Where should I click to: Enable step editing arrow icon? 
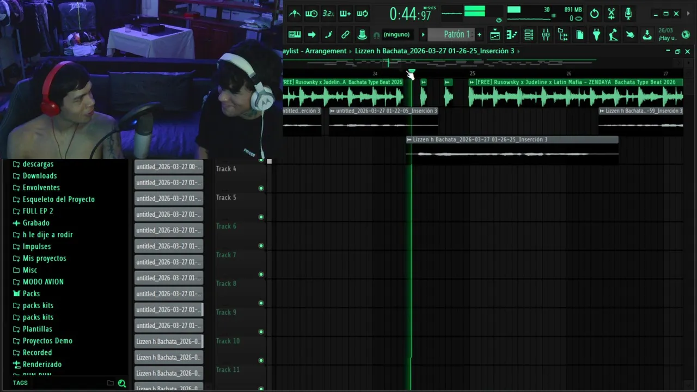coord(311,35)
